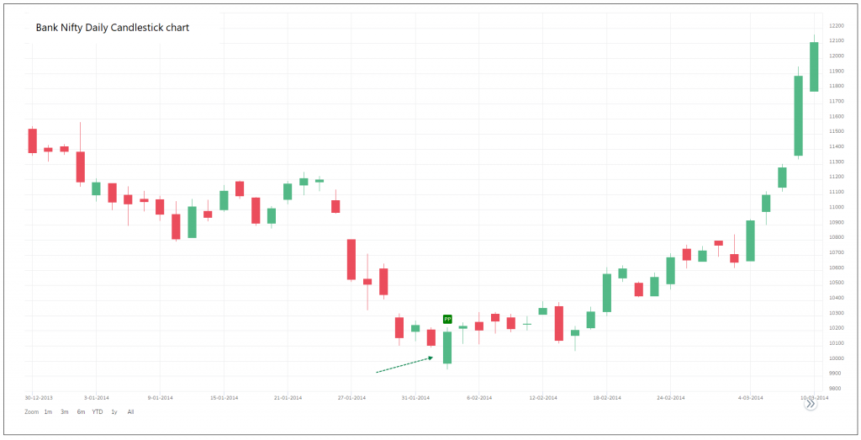Click the green candle below the PP marker
Image resolution: width=861 pixels, height=440 pixels.
point(447,347)
